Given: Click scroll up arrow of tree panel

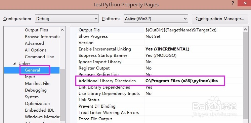Looking at the screenshot, I should (x=62, y=30).
